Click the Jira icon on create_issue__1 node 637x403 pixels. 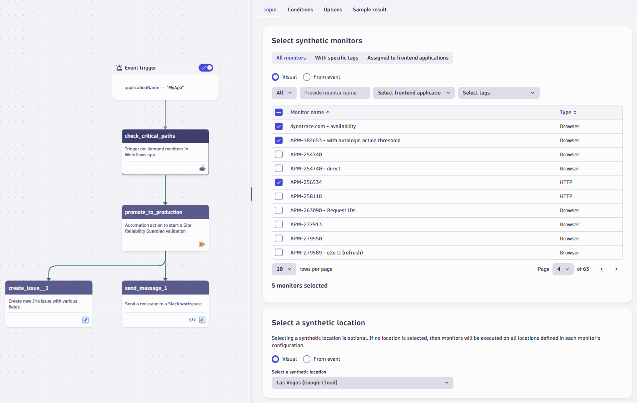(x=85, y=320)
